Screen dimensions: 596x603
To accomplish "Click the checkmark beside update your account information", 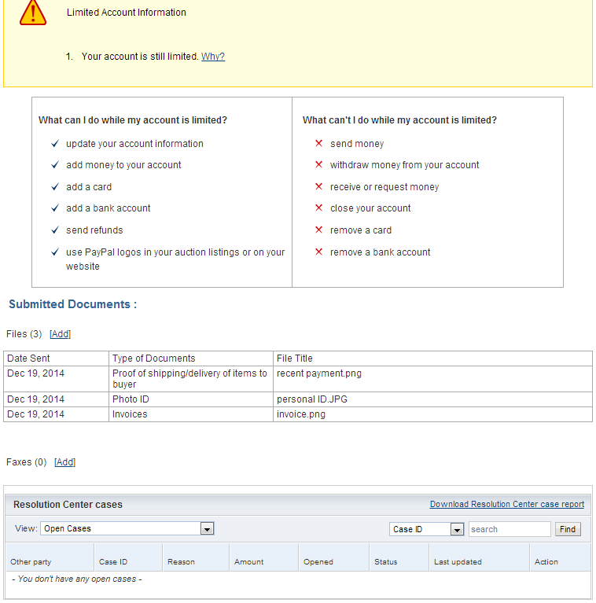I will (x=55, y=144).
